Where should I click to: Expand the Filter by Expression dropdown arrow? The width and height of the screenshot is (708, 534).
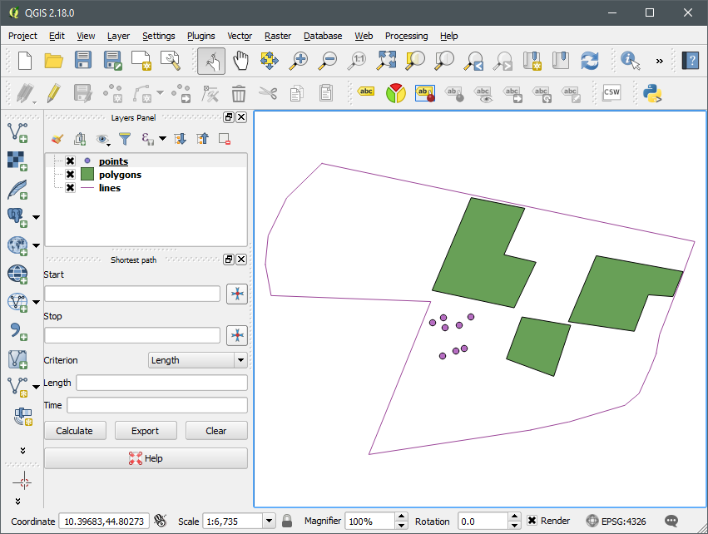[x=162, y=138]
